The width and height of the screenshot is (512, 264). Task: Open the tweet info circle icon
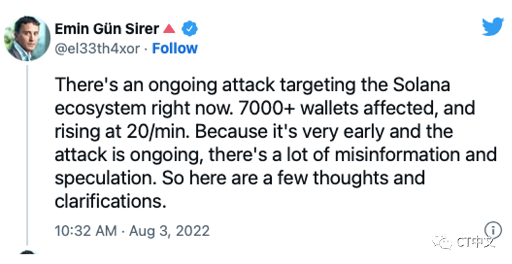(493, 230)
